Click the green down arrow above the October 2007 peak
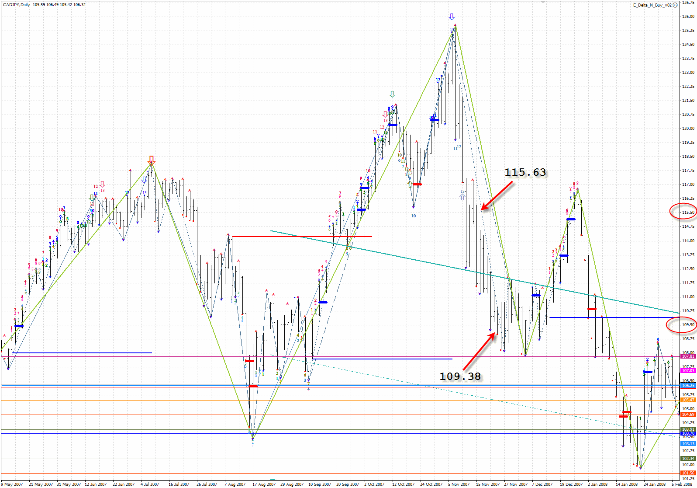This screenshot has height=488, width=697. [392, 94]
